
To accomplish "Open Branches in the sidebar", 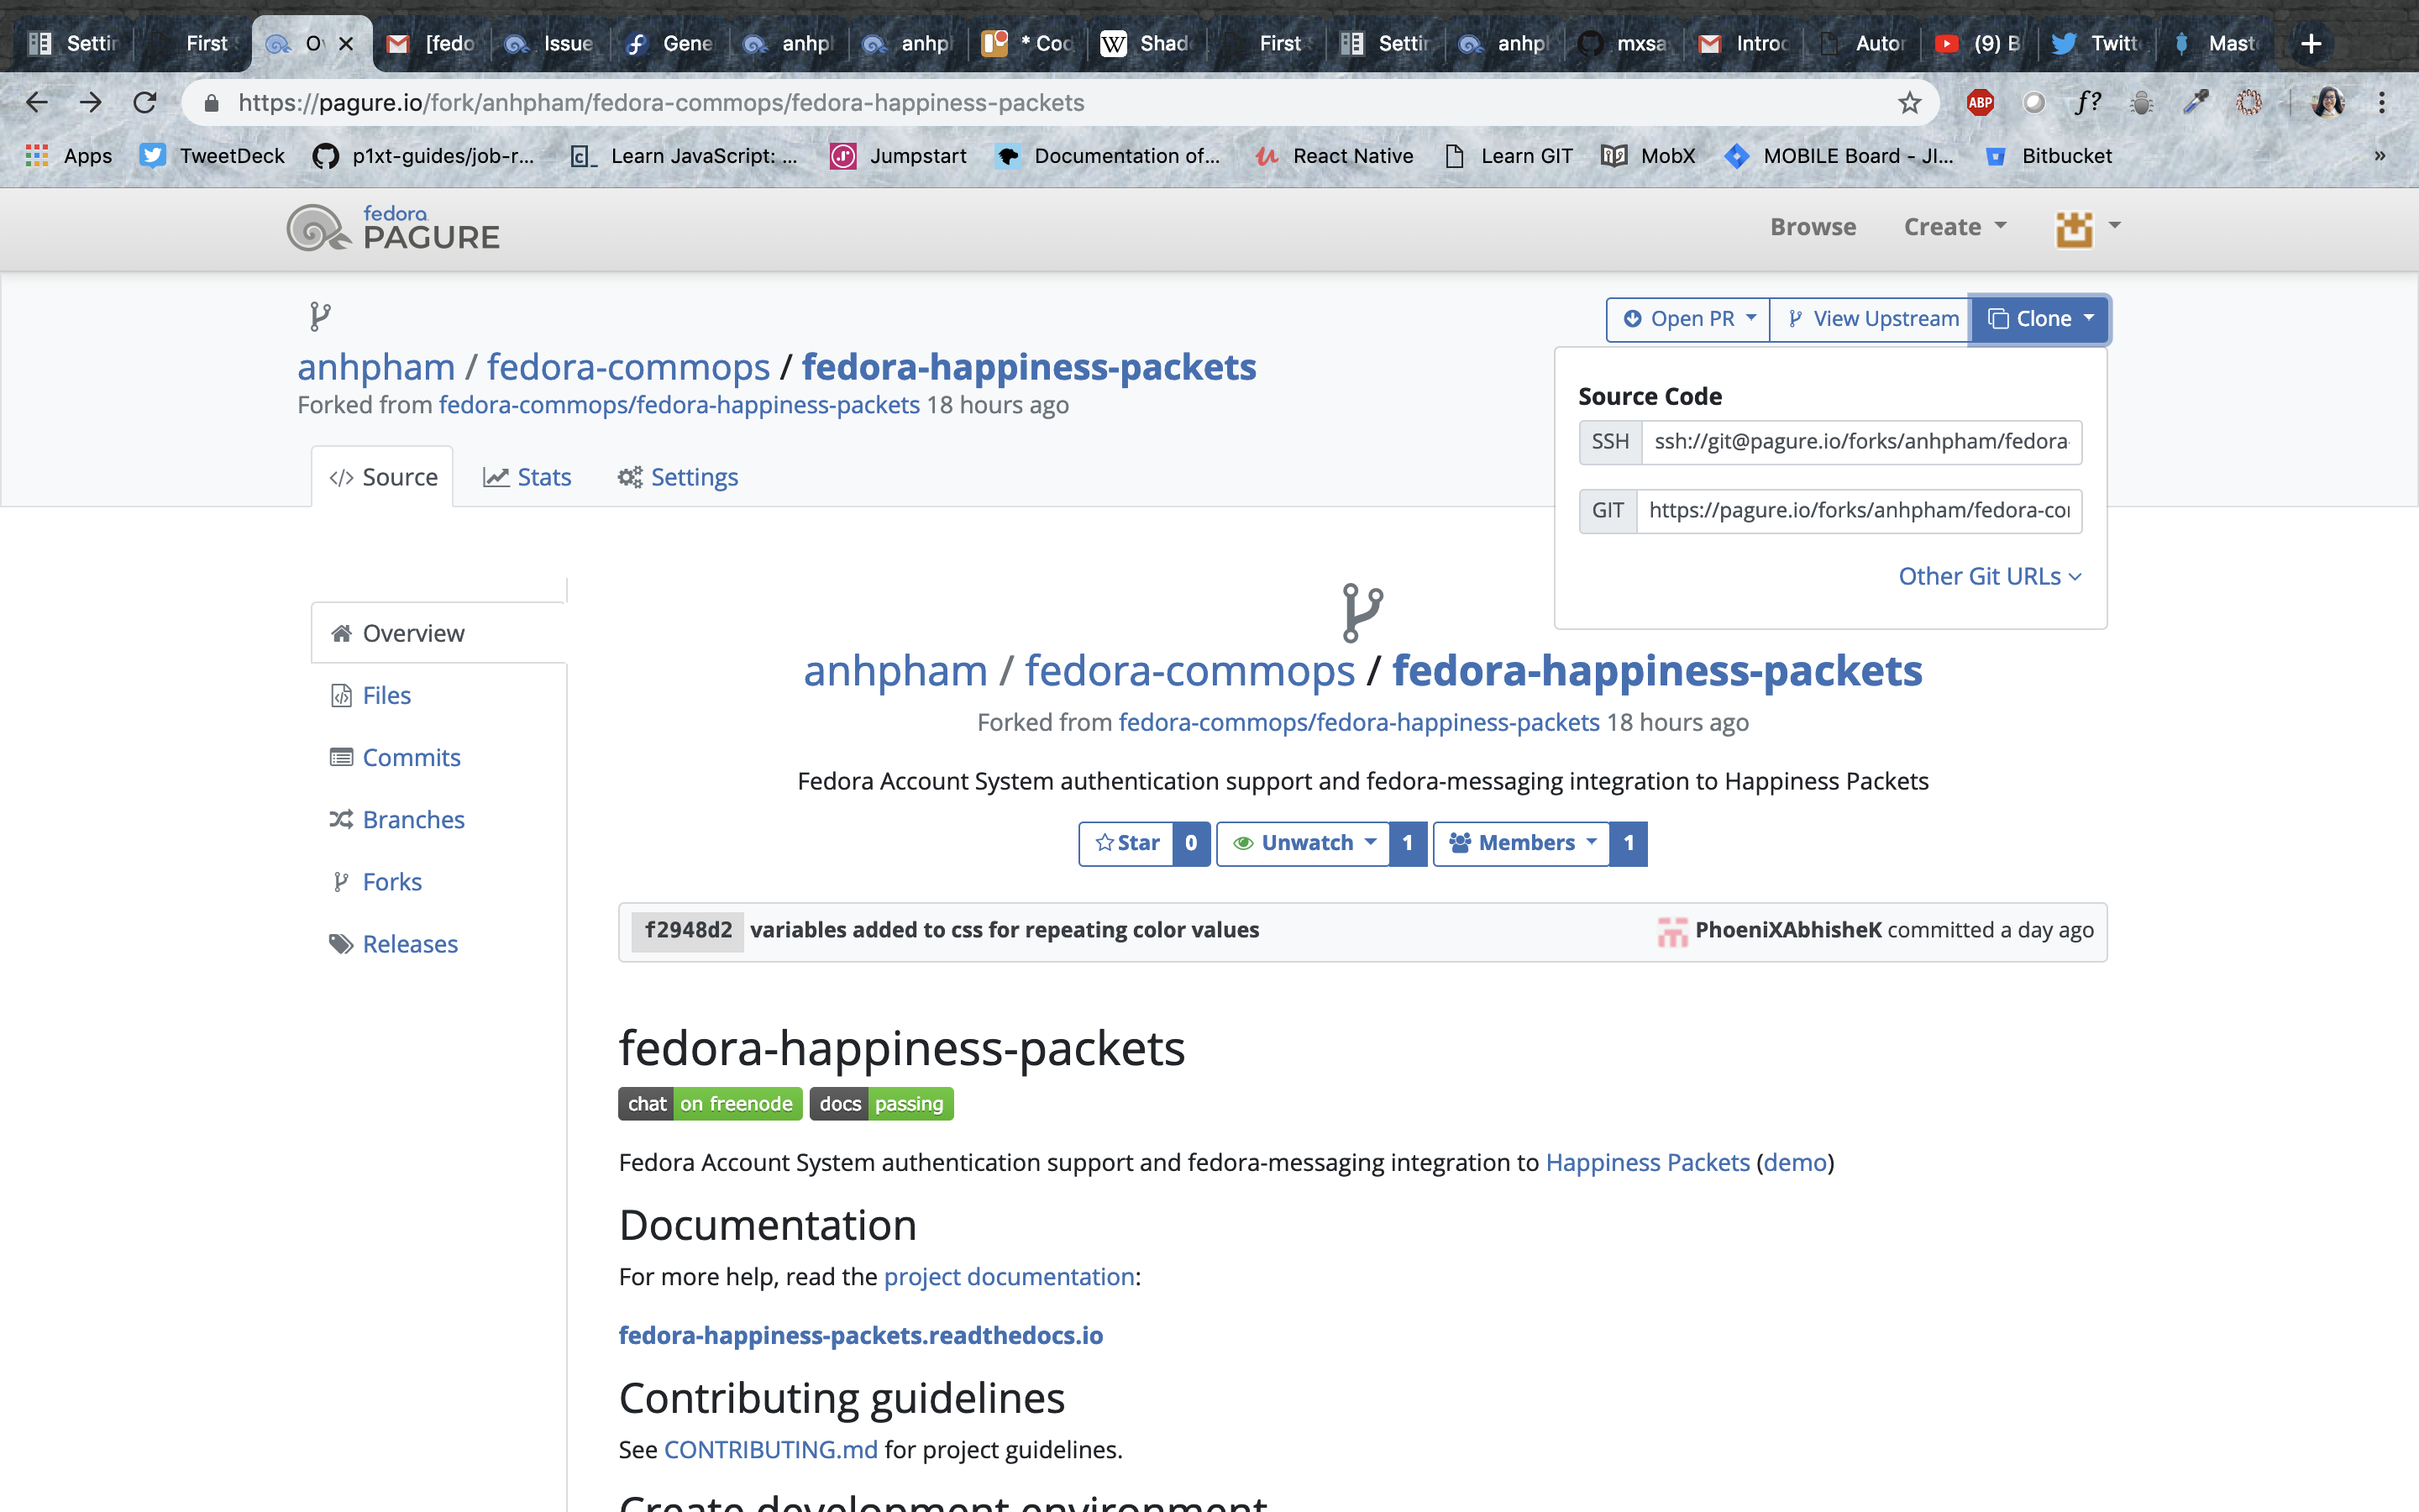I will coord(396,819).
